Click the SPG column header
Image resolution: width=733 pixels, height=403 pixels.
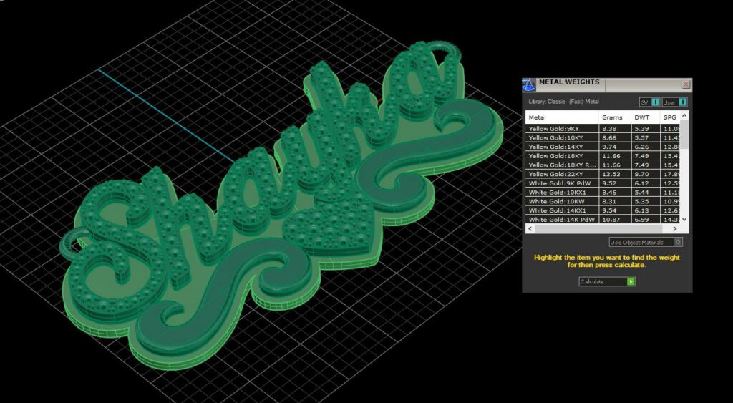[x=669, y=117]
